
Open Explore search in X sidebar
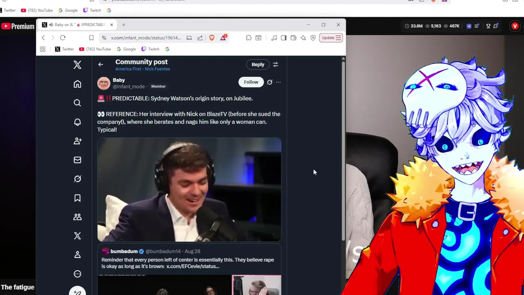77,103
